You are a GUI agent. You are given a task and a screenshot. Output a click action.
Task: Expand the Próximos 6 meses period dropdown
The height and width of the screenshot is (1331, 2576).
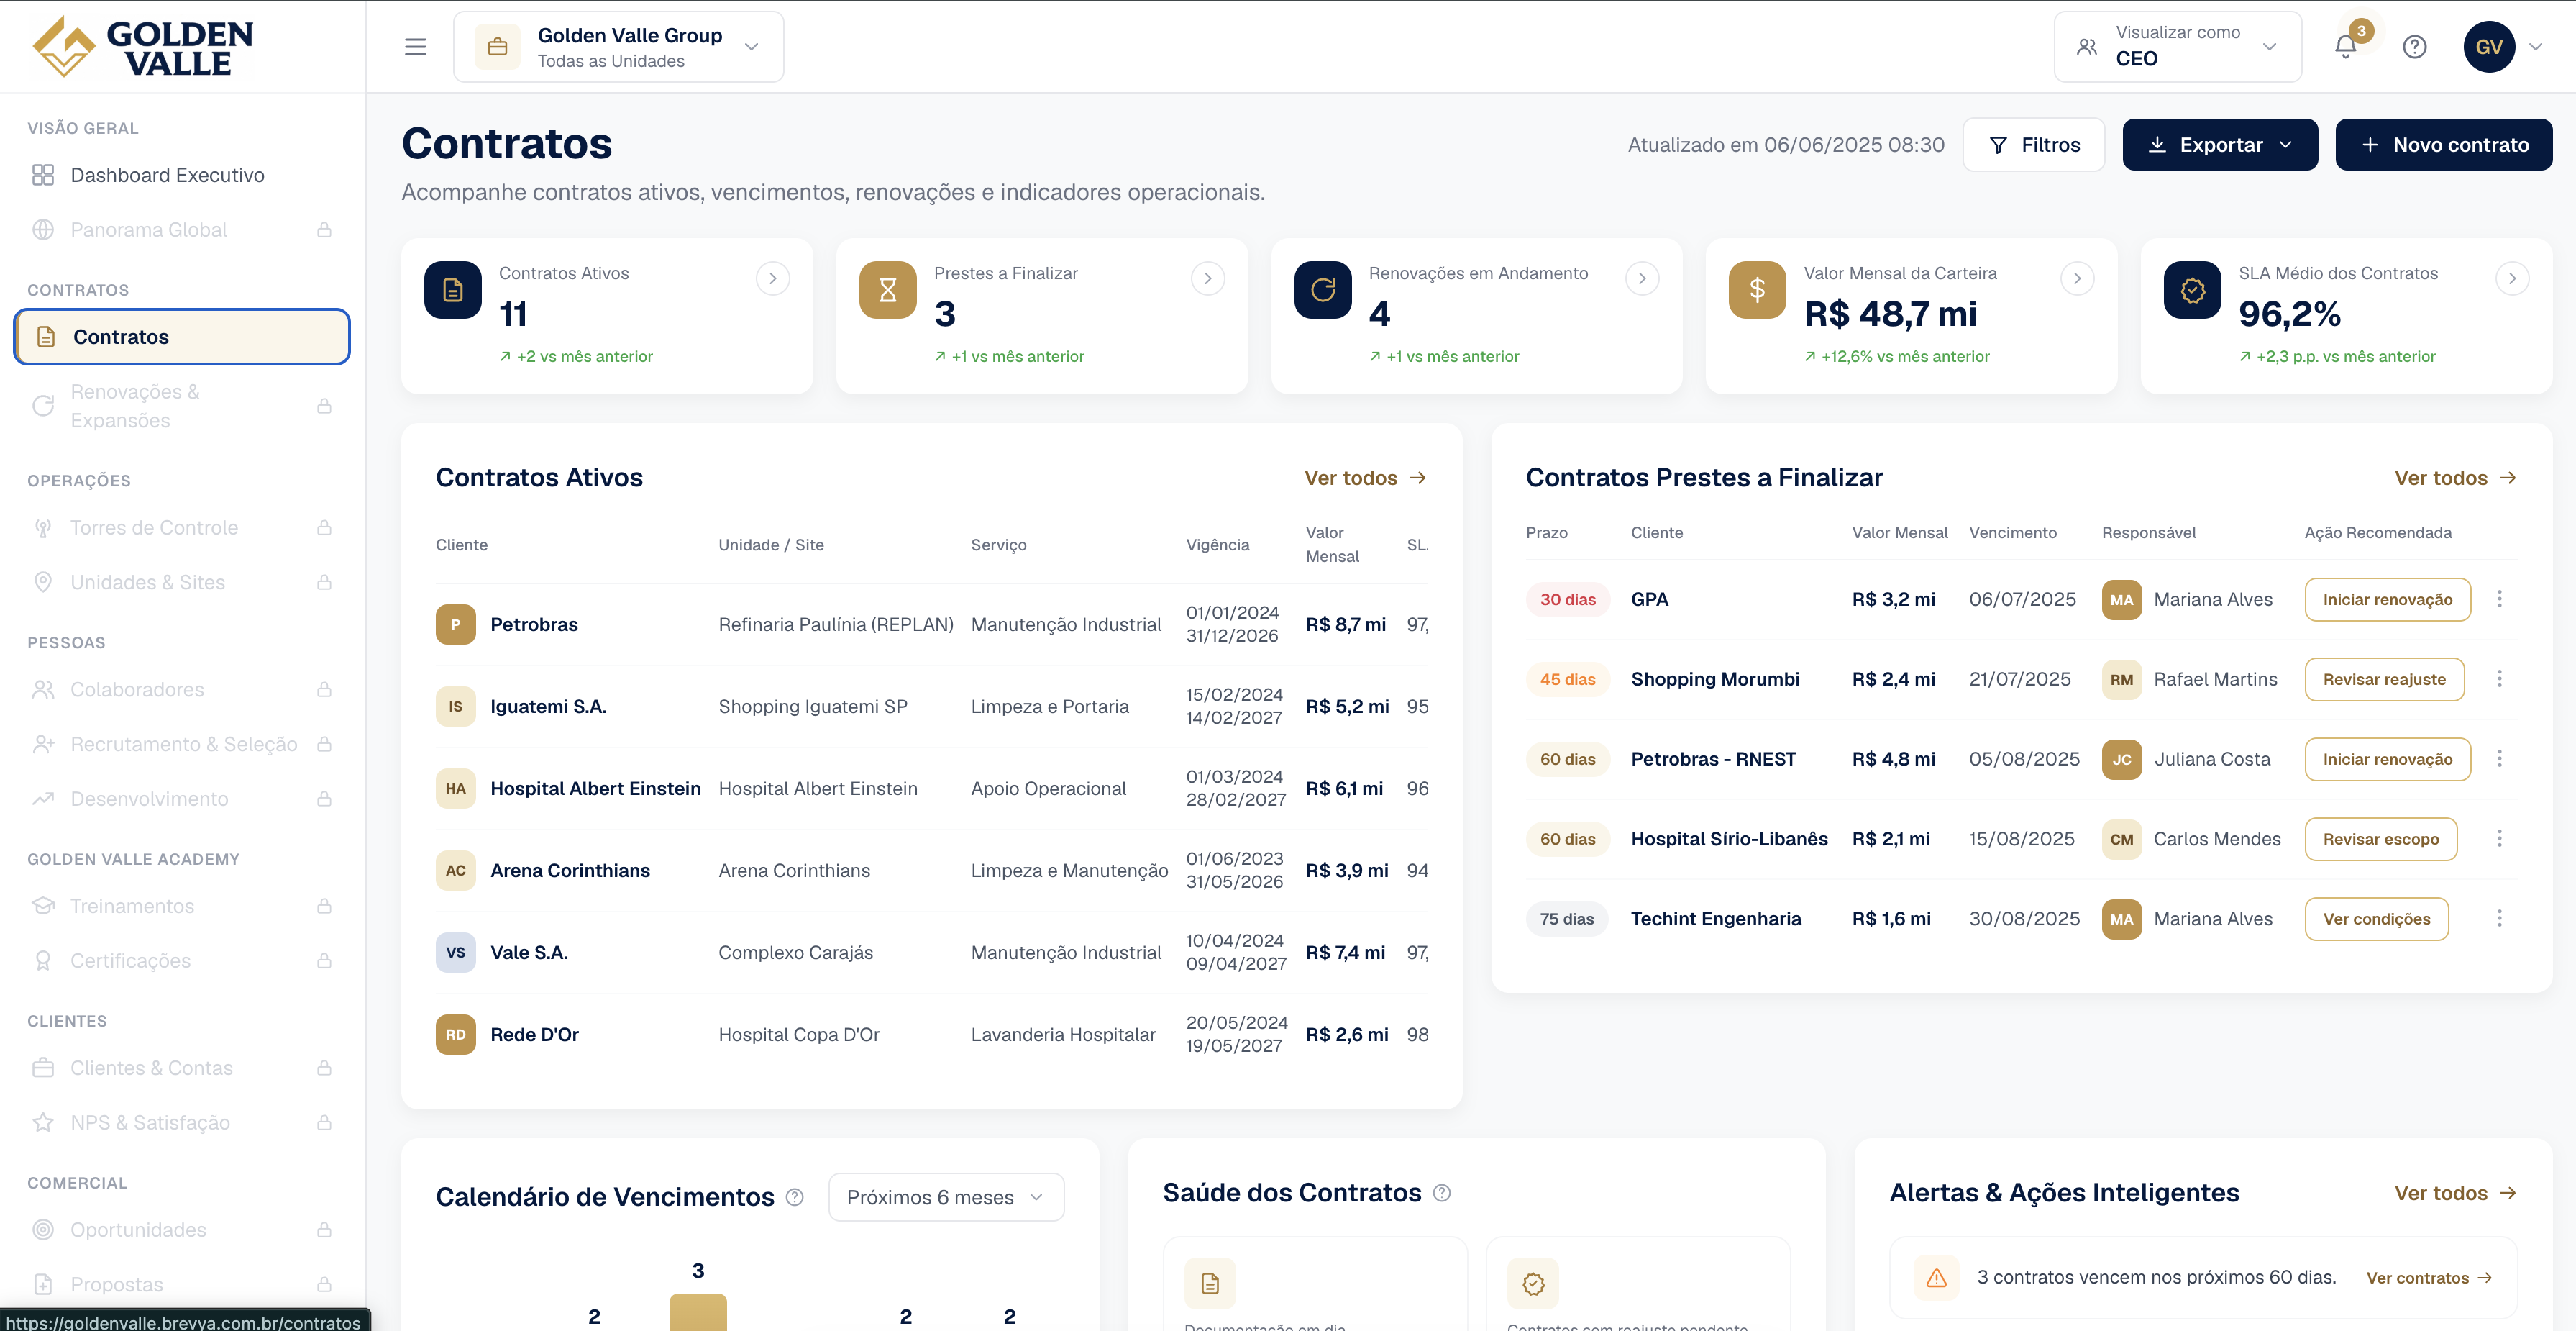tap(945, 1197)
